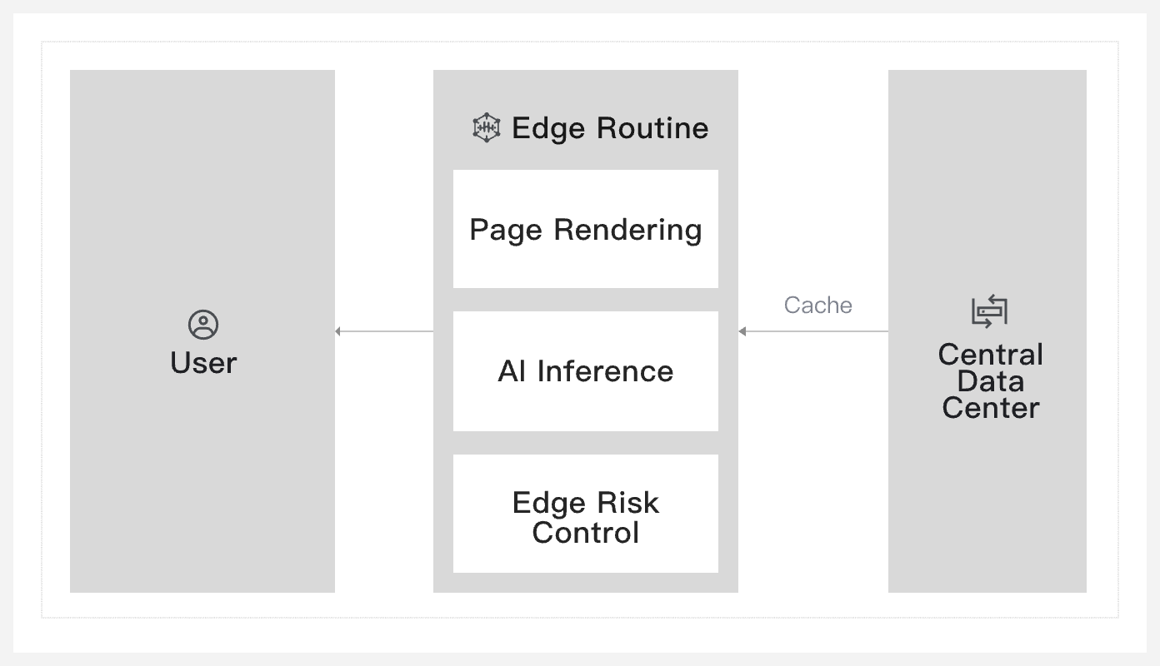Image resolution: width=1160 pixels, height=666 pixels.
Task: Select the AI Inference box
Action: (585, 371)
